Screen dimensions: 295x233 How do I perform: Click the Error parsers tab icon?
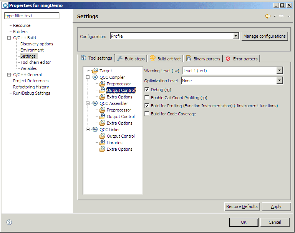click(x=228, y=59)
